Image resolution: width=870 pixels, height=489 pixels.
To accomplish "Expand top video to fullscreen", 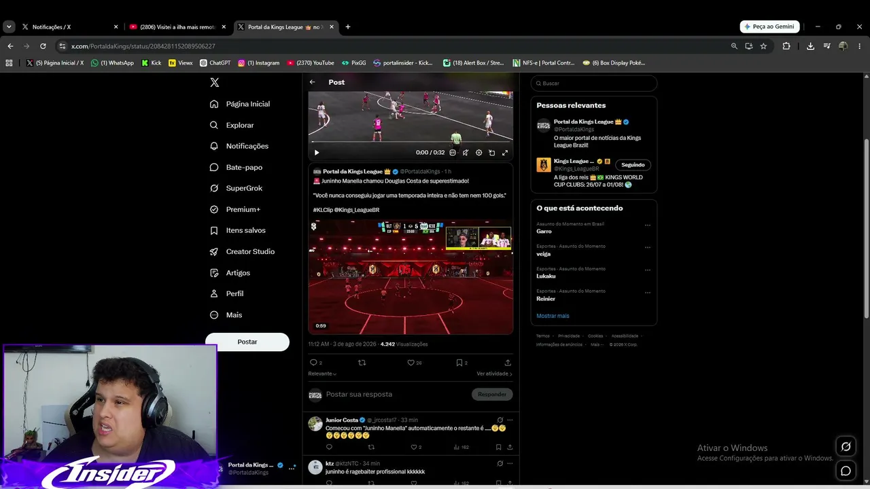I will [505, 153].
